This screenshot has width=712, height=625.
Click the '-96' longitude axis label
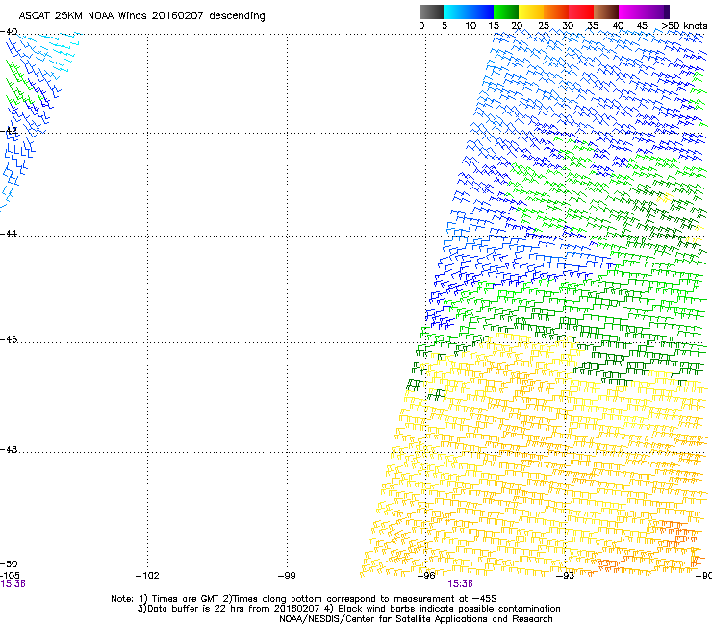(426, 576)
